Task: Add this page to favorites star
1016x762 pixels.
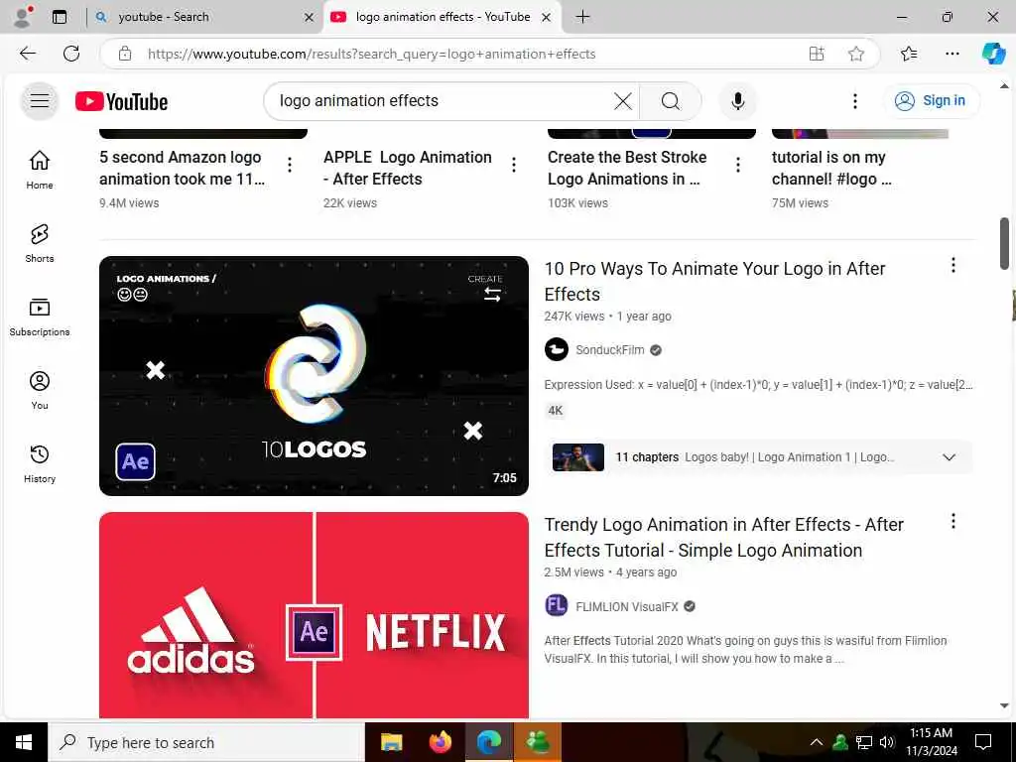Action: (856, 54)
